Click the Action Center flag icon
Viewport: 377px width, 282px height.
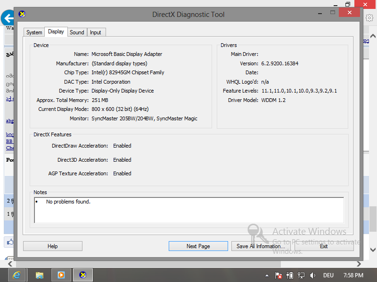tap(279, 275)
